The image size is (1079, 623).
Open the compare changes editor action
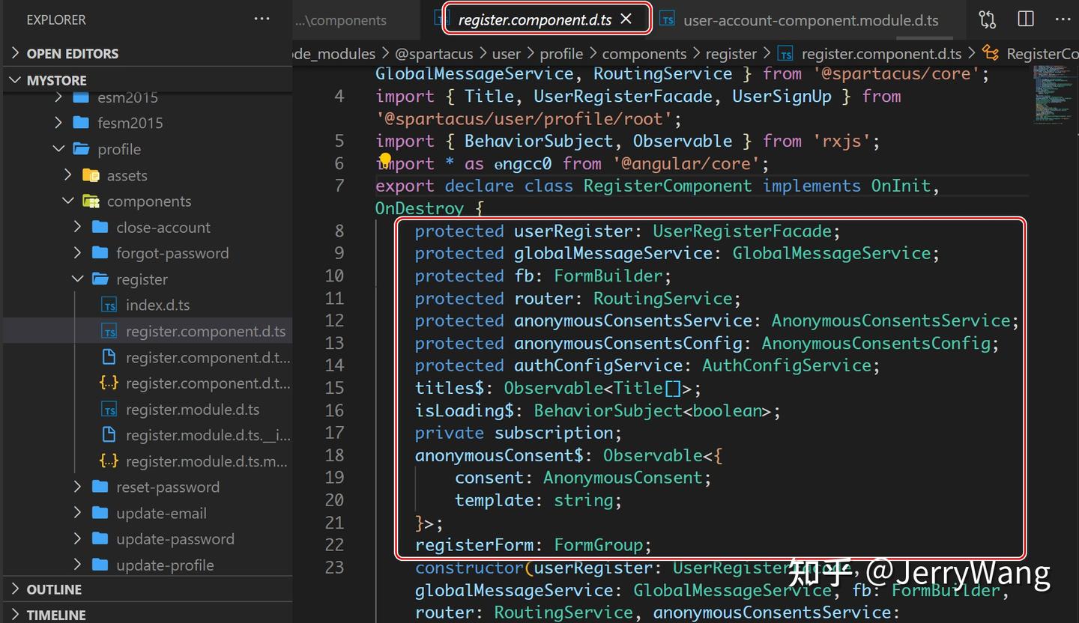point(987,19)
